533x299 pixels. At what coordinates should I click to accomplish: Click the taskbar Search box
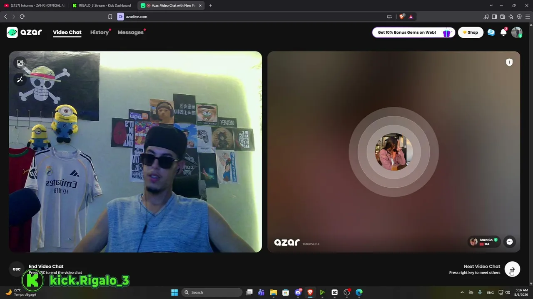coord(212,292)
